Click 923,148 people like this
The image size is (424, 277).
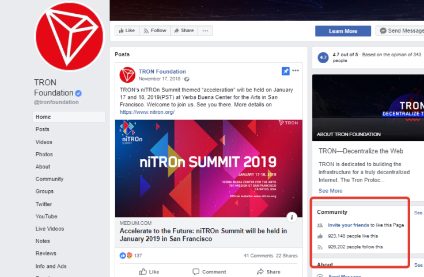pos(353,236)
